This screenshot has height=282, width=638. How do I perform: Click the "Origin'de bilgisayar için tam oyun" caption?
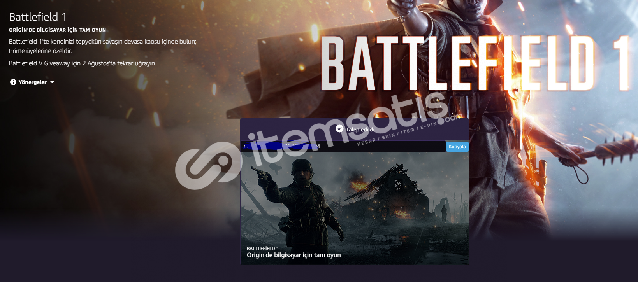294,255
